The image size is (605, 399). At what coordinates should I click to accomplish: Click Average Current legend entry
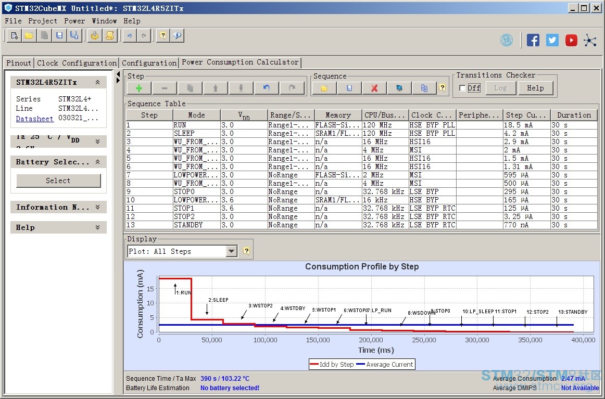tap(385, 364)
